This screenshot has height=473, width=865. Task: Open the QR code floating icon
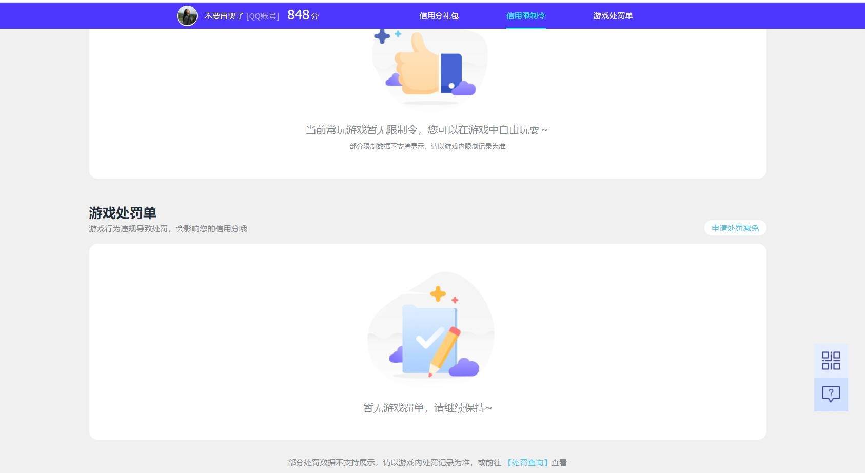pyautogui.click(x=831, y=361)
